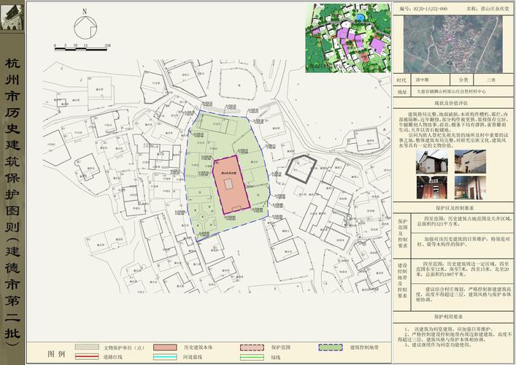Click the 分类 label cell
This screenshot has height=365, width=516.
[x=463, y=80]
